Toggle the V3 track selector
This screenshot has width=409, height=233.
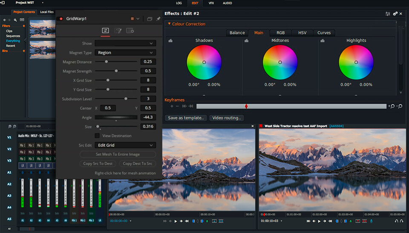click(9, 161)
